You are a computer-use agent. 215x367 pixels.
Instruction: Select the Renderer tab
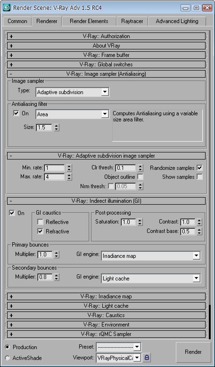click(x=47, y=21)
